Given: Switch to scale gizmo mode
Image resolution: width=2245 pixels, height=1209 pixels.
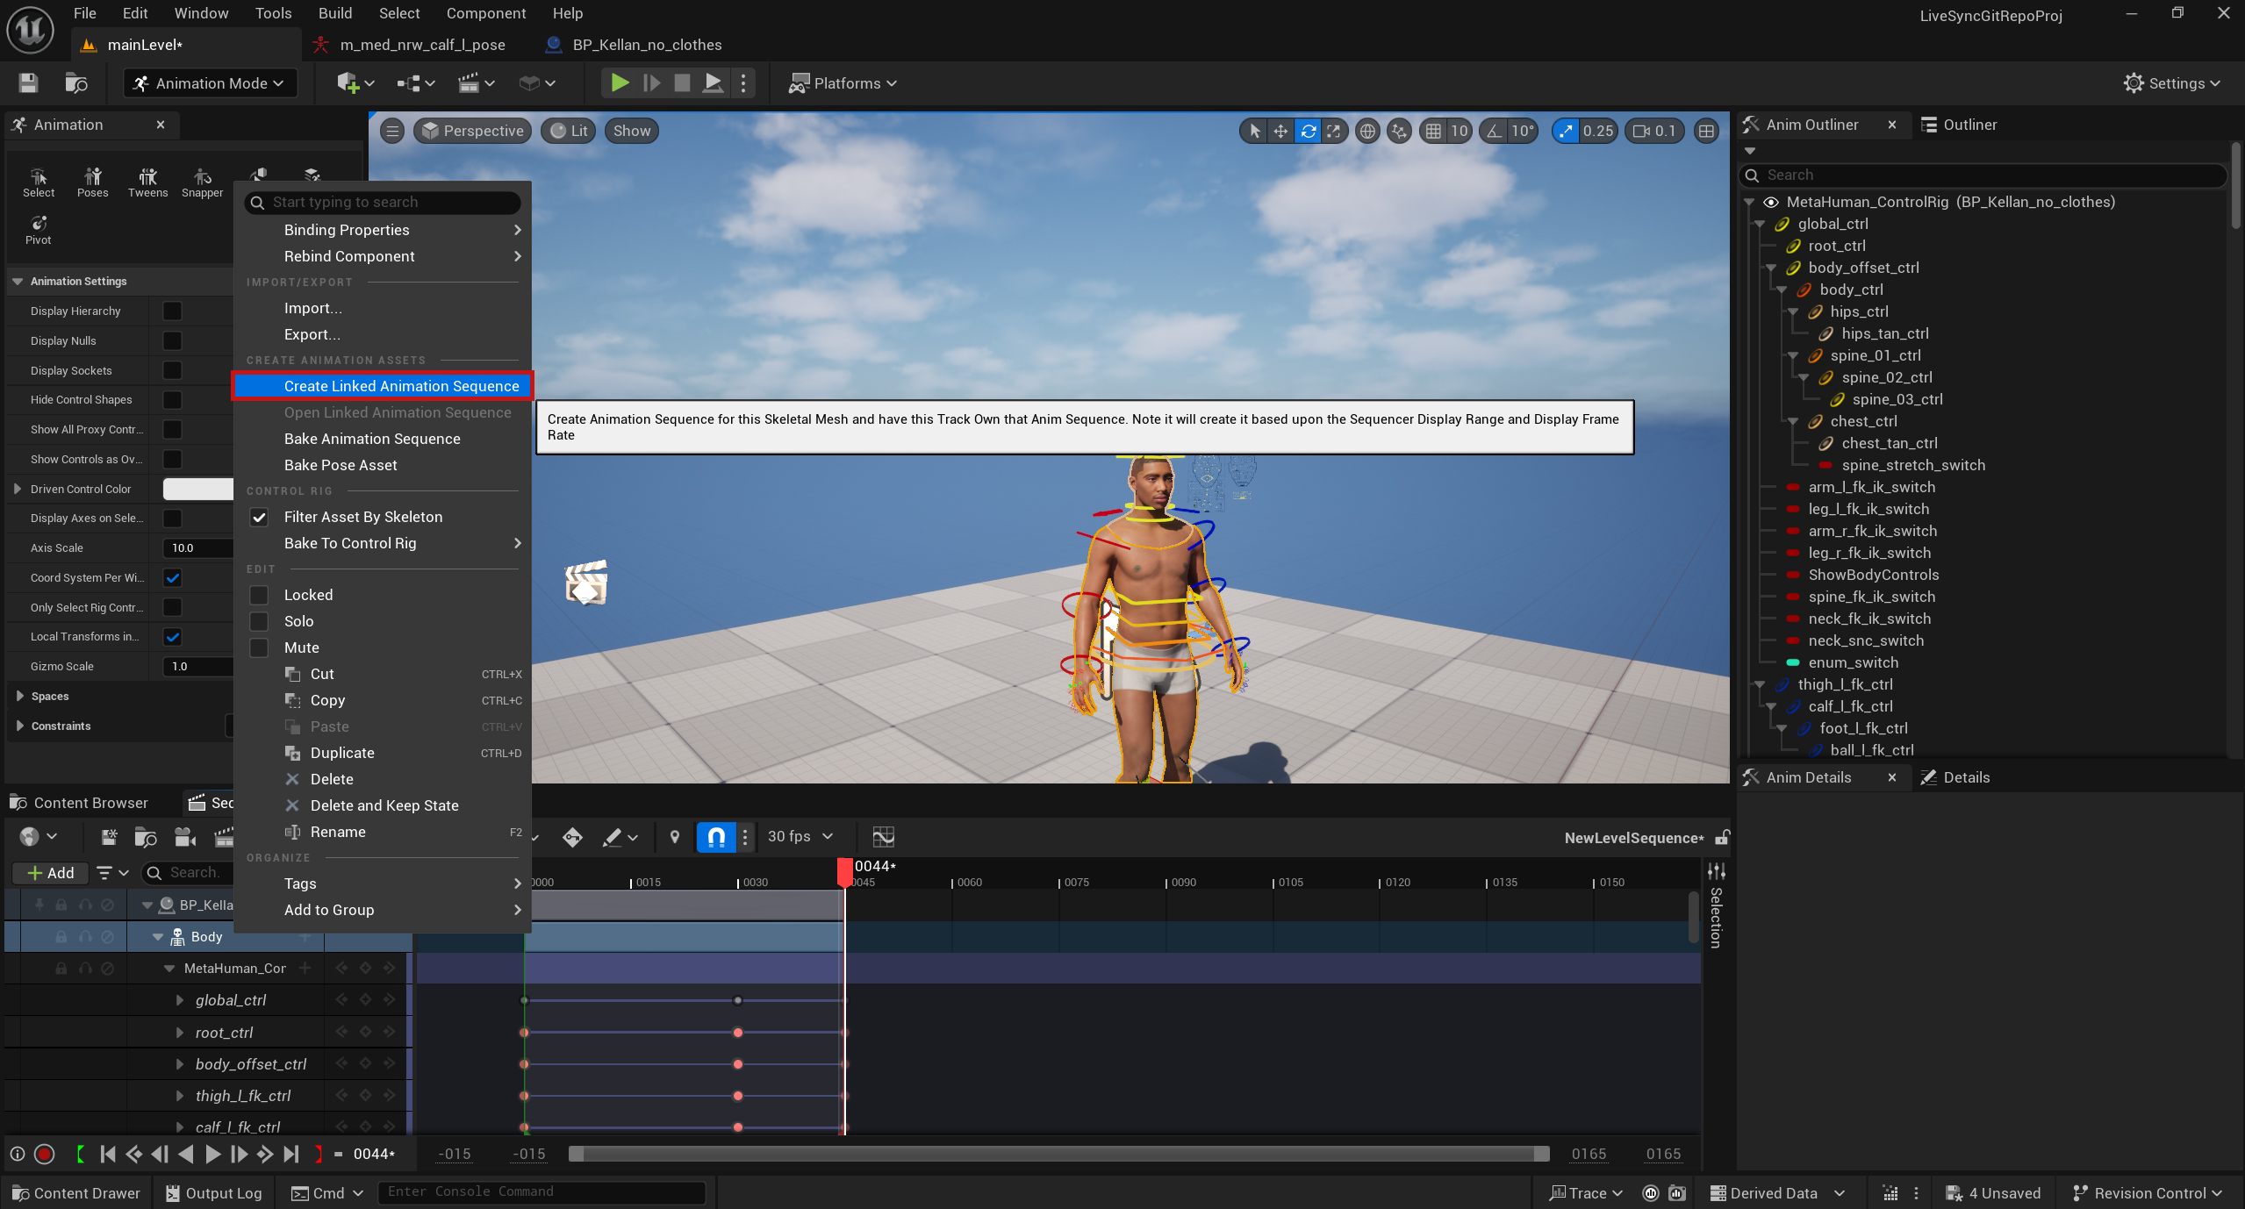Looking at the screenshot, I should (1334, 131).
